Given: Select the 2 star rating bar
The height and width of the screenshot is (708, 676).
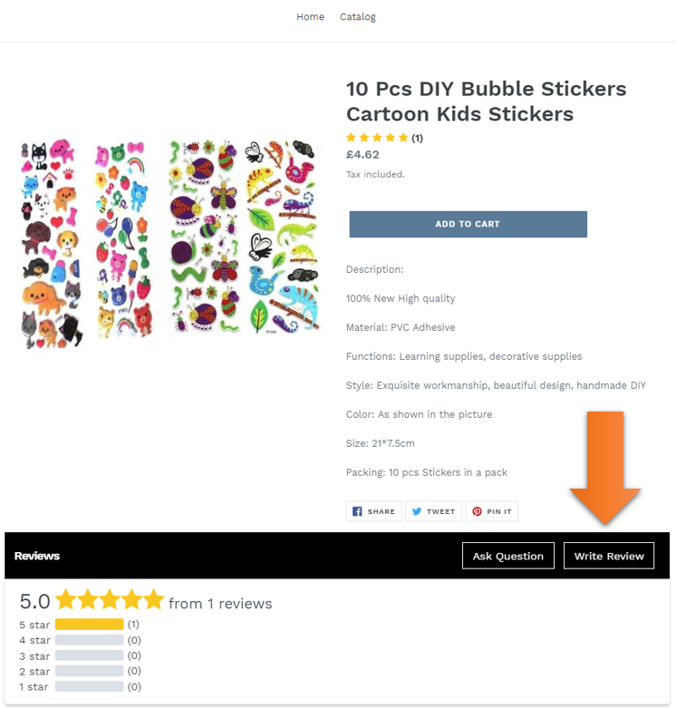Looking at the screenshot, I should pos(90,671).
